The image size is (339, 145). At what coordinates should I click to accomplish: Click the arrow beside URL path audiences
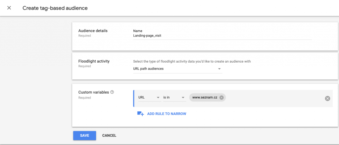(219, 69)
